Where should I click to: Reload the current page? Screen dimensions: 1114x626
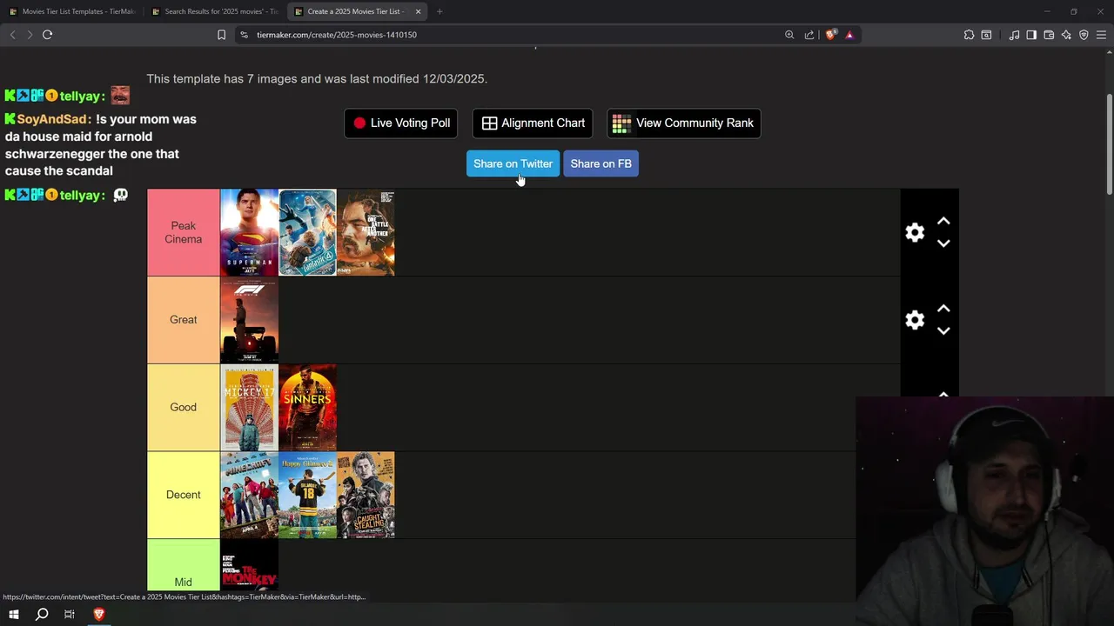pyautogui.click(x=47, y=35)
